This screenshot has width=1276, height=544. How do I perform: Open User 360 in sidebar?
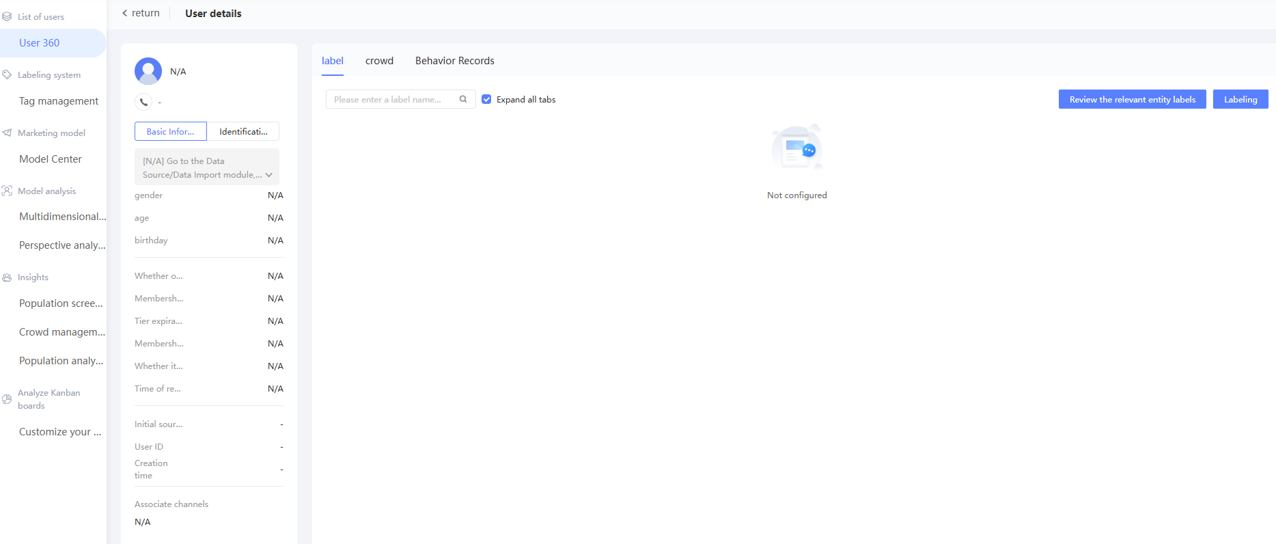tap(53, 43)
